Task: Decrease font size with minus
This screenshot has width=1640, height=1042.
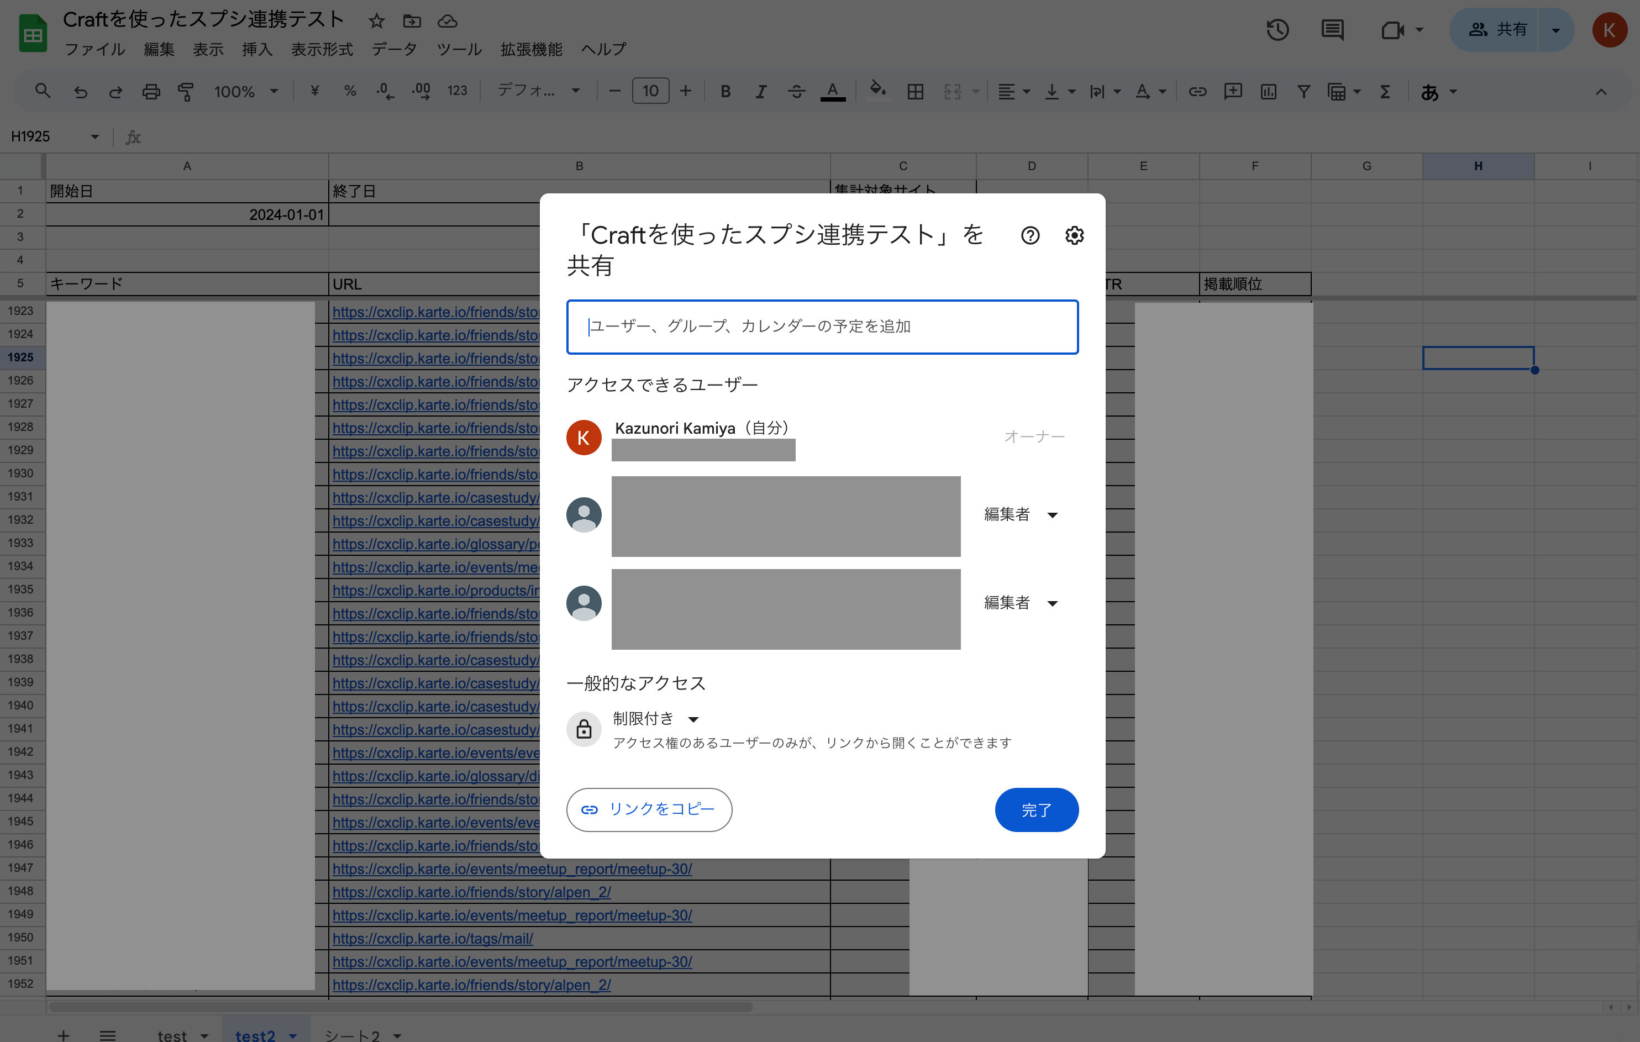Action: (x=614, y=91)
